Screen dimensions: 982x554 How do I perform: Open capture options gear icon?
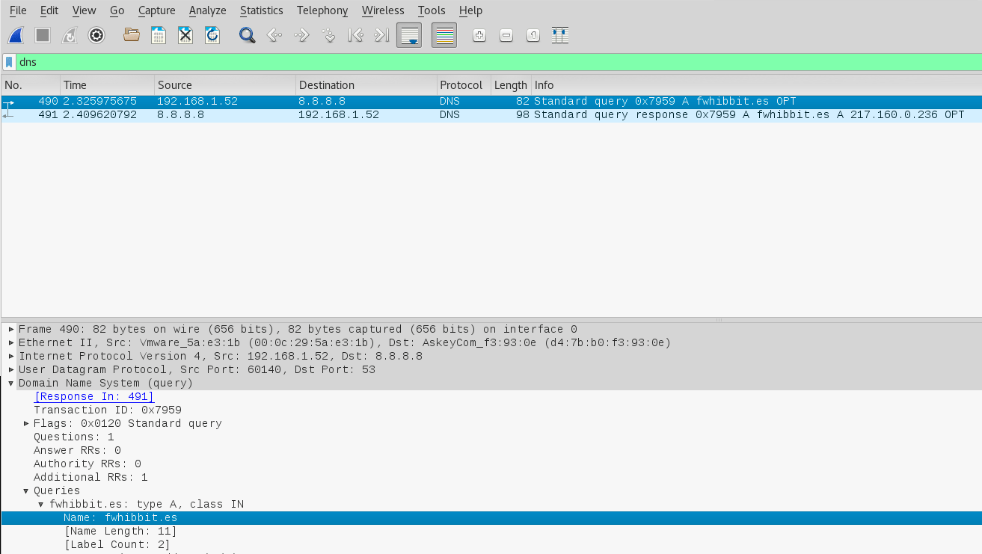96,35
